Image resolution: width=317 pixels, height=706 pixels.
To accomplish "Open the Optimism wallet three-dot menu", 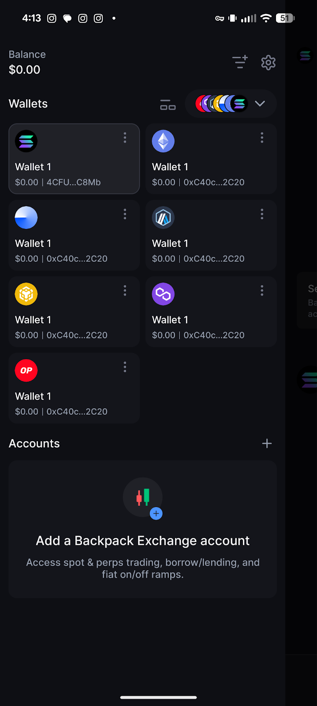I will point(125,367).
